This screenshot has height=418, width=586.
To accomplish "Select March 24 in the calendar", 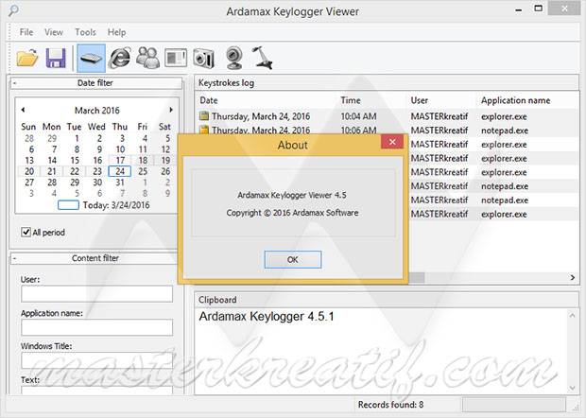I will tap(120, 171).
